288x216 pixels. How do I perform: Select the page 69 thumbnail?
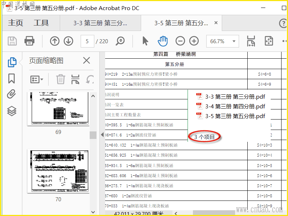click(58, 109)
